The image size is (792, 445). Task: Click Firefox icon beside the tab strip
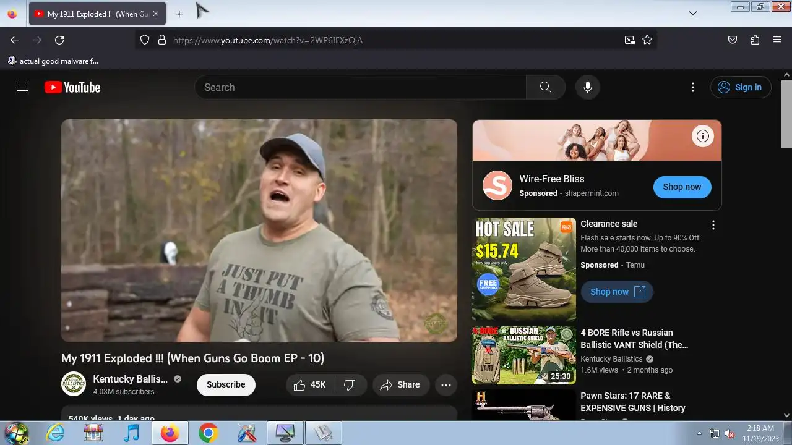tap(12, 14)
